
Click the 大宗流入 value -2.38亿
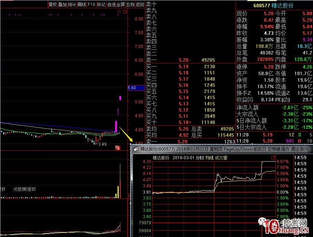[x=290, y=114]
